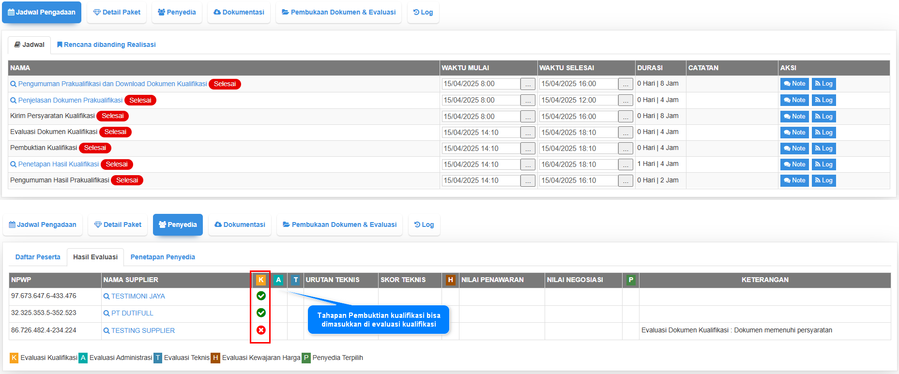
Task: Click Waktu Mulai field for Pengumuman Prakualifikasi row
Action: (481, 84)
